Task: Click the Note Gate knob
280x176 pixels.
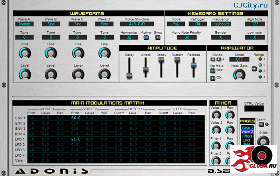Action: pos(239,75)
